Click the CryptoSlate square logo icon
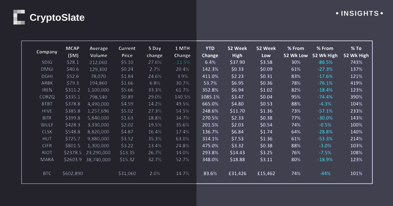 pos(19,17)
